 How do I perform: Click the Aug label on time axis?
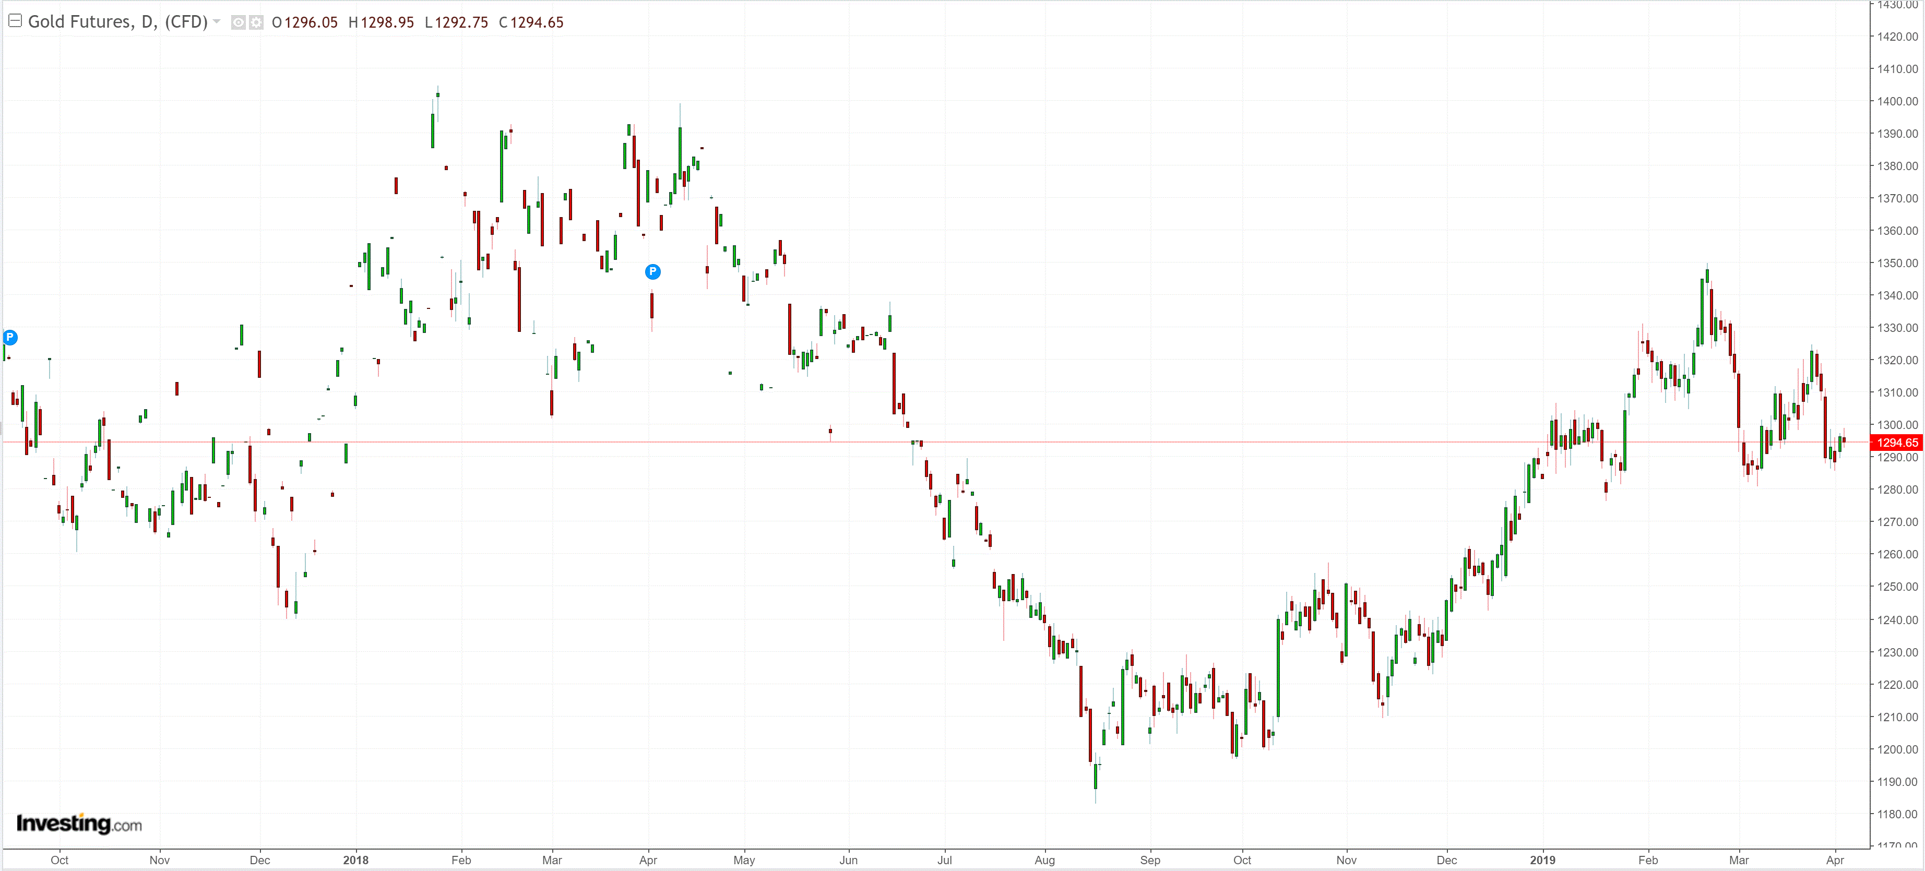(1044, 860)
